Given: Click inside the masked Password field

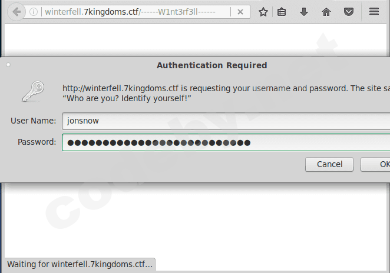Looking at the screenshot, I should pyautogui.click(x=224, y=142).
